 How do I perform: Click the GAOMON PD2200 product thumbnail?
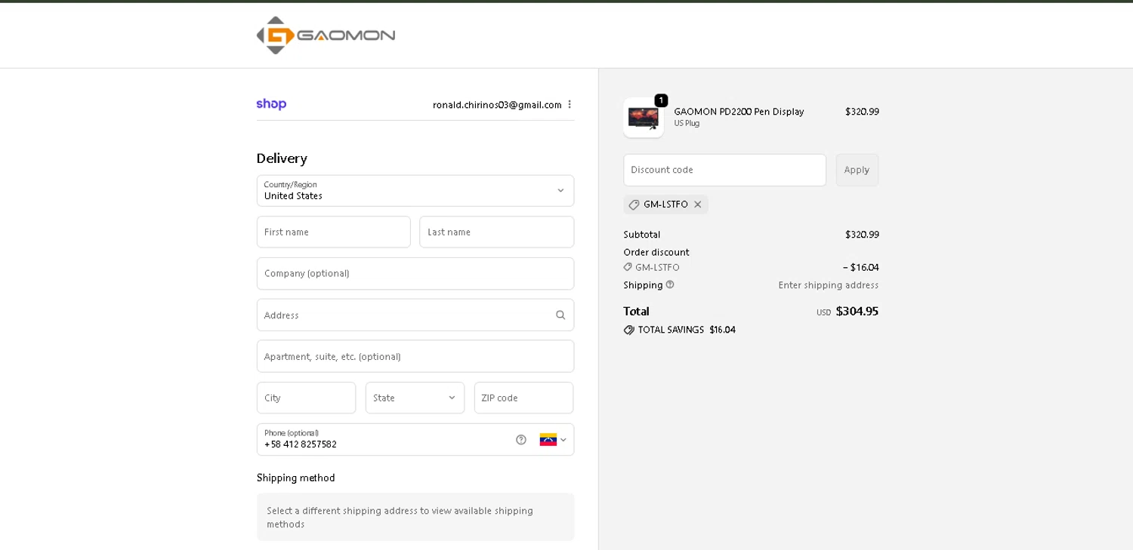[644, 118]
